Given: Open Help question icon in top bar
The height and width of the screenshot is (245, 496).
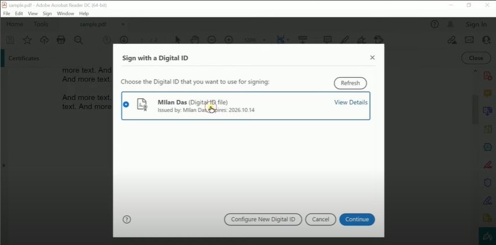Looking at the screenshot, I should [434, 24].
